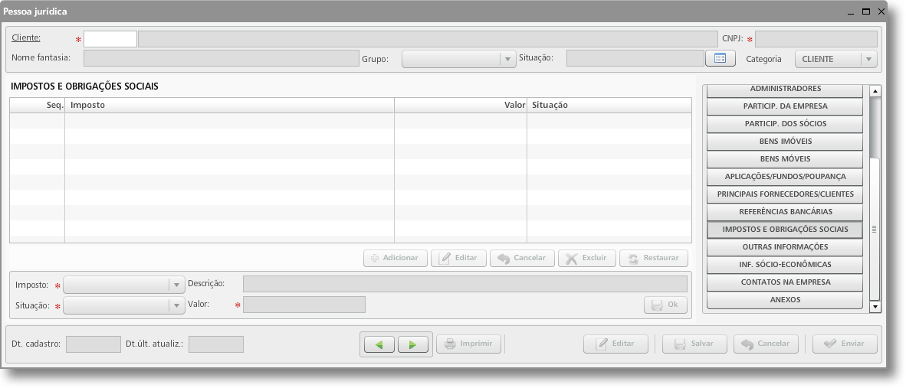Open the PARTICIP. DA EMPRESA section
Screen dimensions: 906x388
(x=785, y=106)
